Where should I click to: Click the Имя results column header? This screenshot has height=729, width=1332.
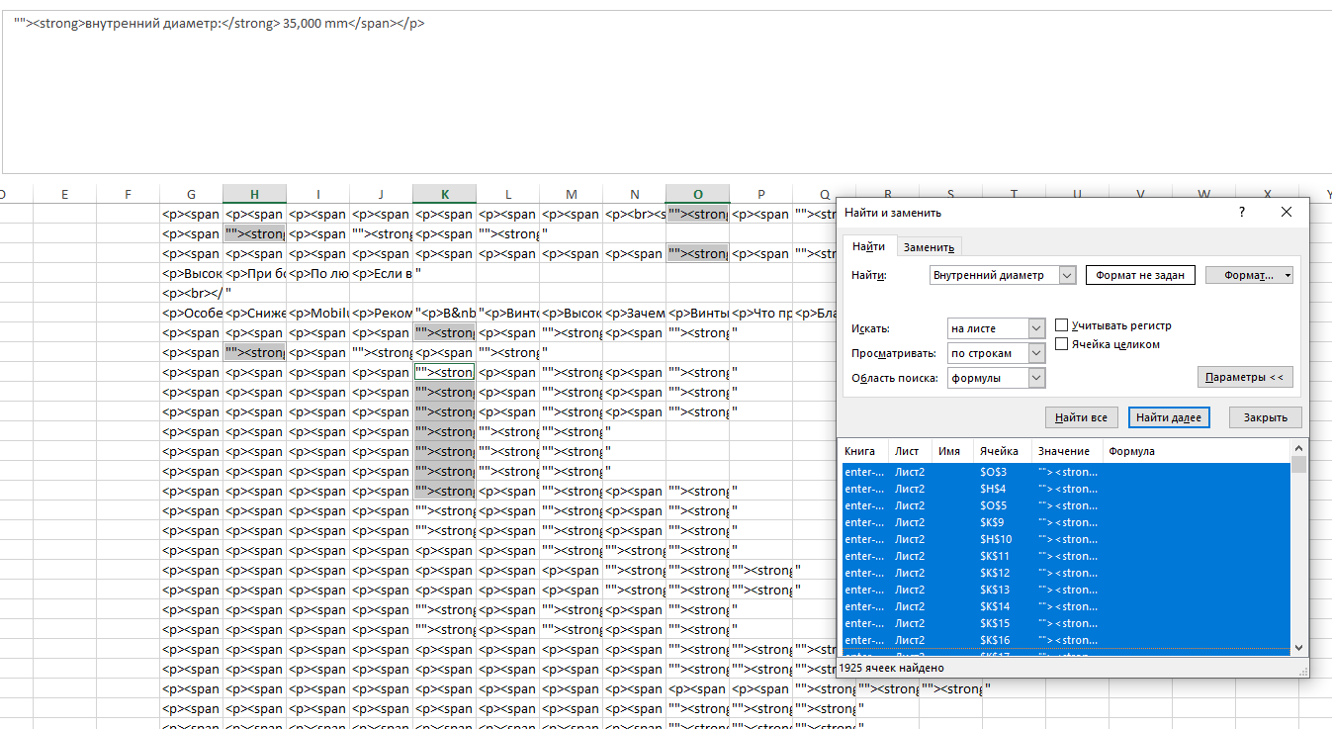952,451
